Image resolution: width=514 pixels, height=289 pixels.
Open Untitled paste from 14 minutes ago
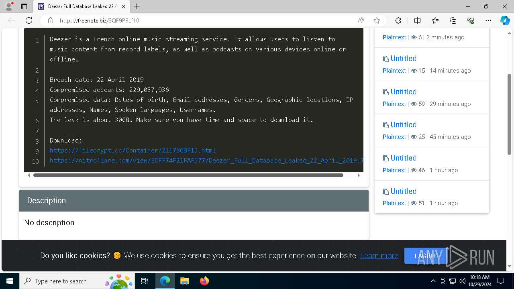click(403, 59)
